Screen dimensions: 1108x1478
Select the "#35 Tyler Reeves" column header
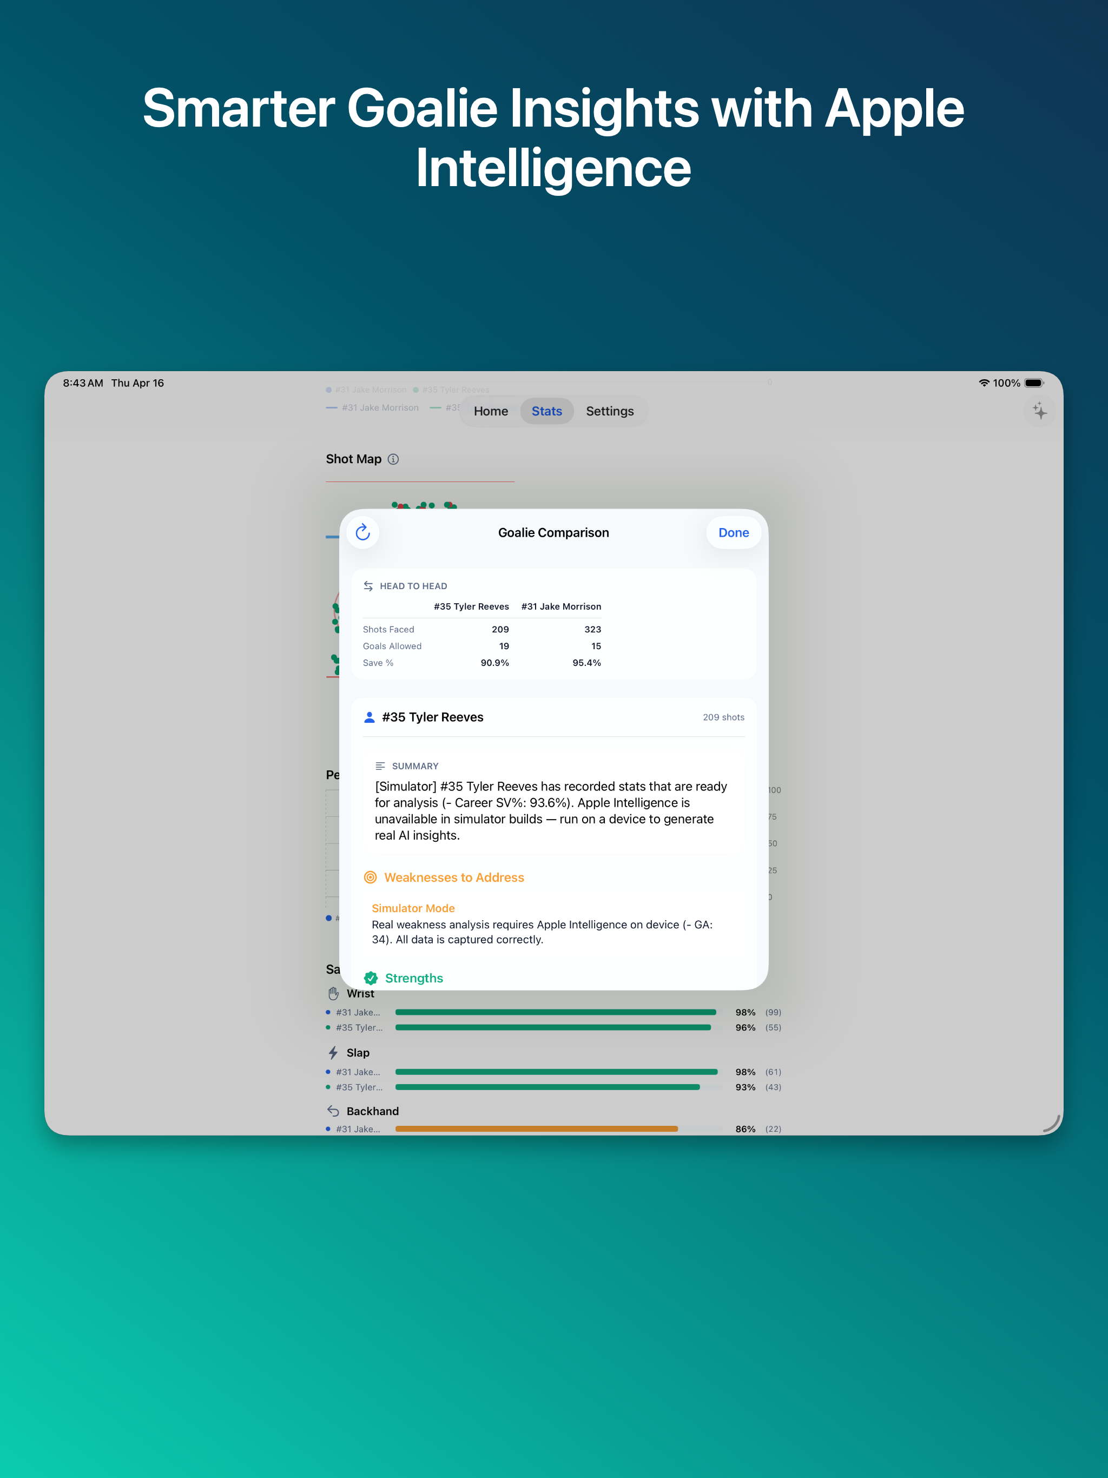(471, 606)
